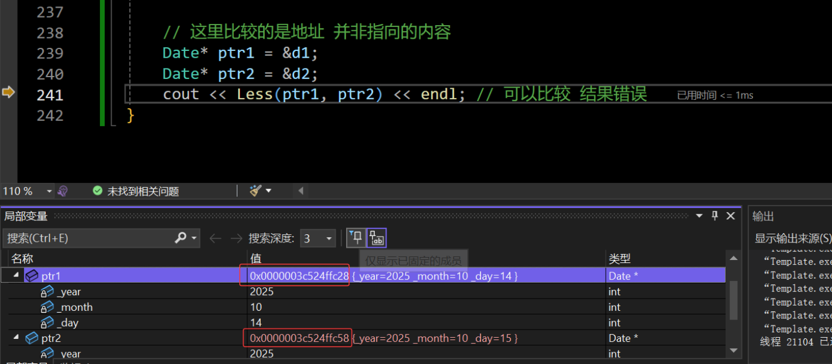Click ptr1 address value 0x0000003c524ffc28
This screenshot has width=832, height=364.
(299, 276)
